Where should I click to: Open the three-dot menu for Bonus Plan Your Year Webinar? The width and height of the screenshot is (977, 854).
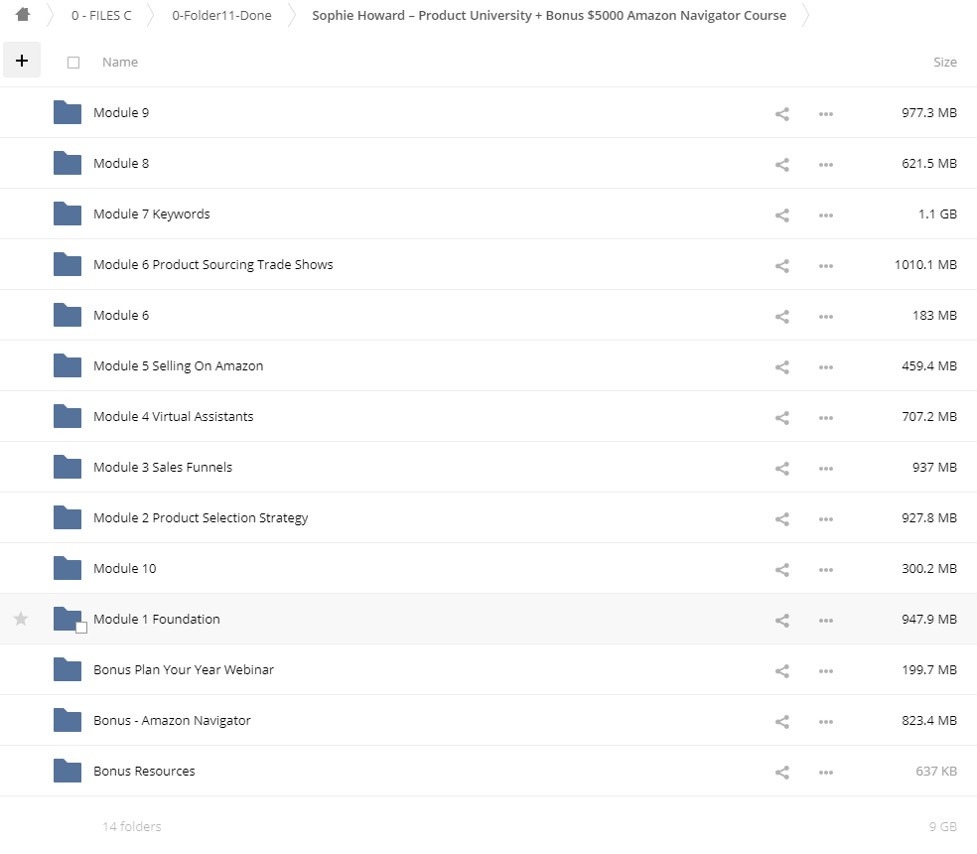[x=825, y=670]
